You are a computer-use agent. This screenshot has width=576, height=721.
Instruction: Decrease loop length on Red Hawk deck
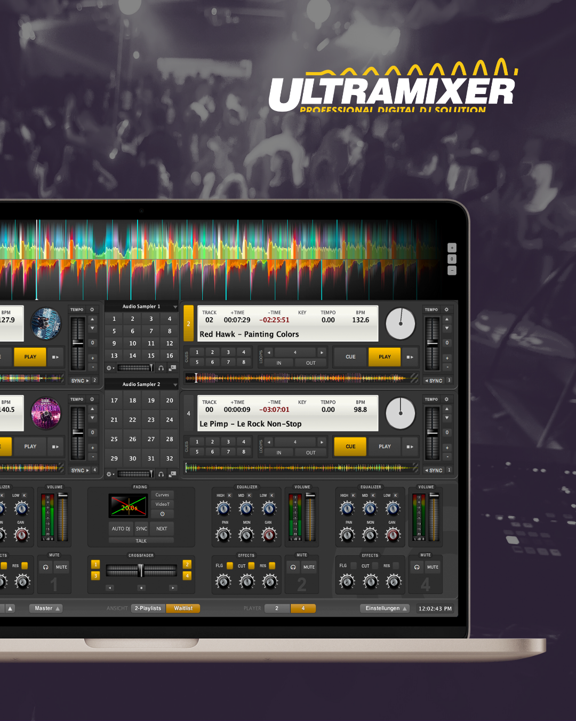pyautogui.click(x=269, y=352)
